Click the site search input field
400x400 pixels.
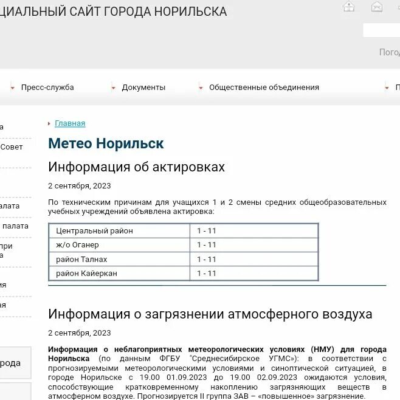coord(382,30)
